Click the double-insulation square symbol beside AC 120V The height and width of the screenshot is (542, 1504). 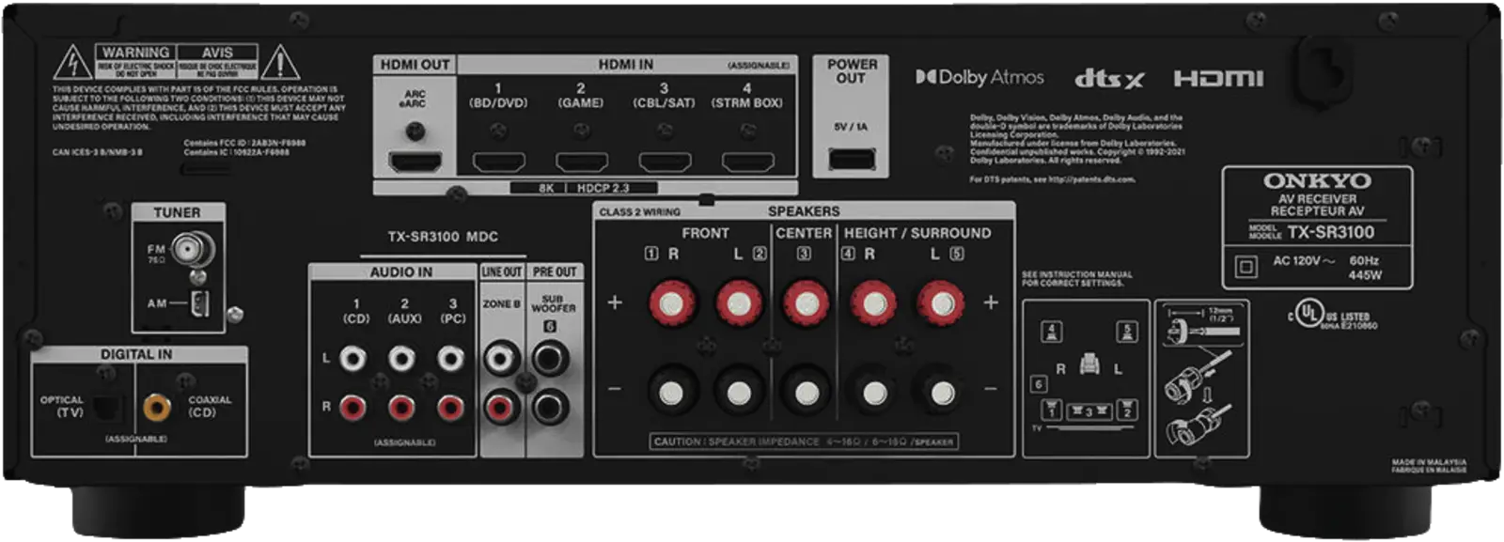pyautogui.click(x=1246, y=267)
